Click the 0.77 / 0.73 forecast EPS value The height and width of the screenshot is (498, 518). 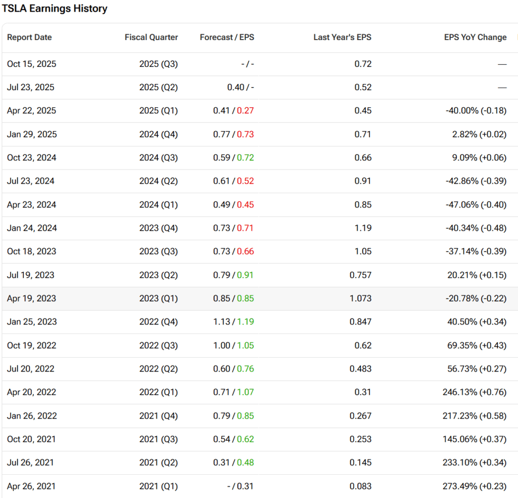234,134
